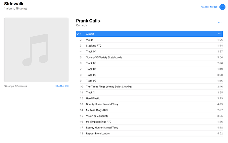This screenshot has height=143, width=228.
Task: Click the Prank Calls album title
Action: (x=88, y=21)
